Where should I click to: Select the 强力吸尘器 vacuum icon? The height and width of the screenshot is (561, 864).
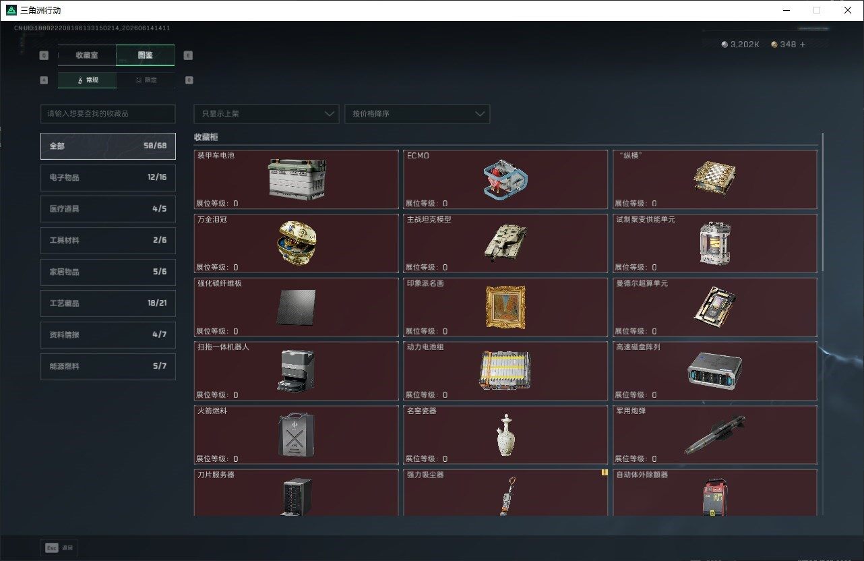(x=508, y=496)
